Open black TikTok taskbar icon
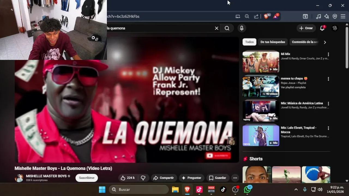The height and width of the screenshot is (196, 349). coord(223,189)
